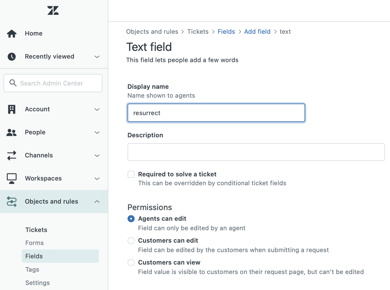Click the Fields breadcrumb link
This screenshot has width=390, height=290.
tap(226, 32)
